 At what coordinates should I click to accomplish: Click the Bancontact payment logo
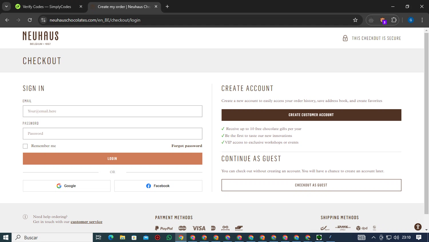(x=239, y=228)
